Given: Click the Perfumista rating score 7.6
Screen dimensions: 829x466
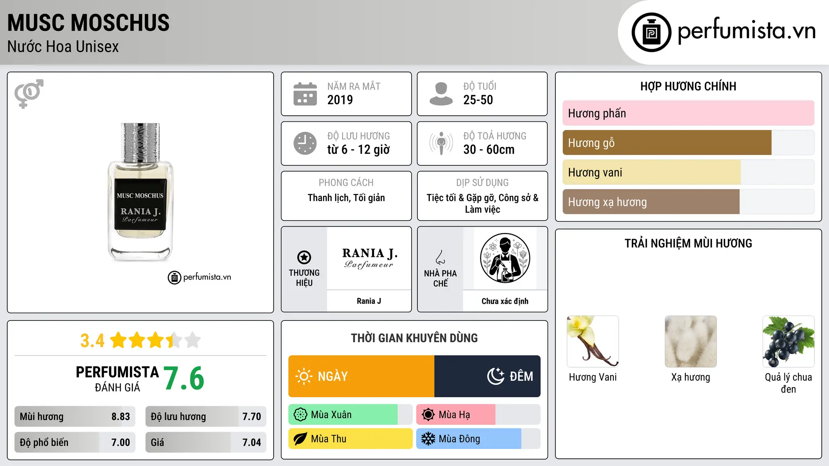Looking at the screenshot, I should [x=184, y=379].
